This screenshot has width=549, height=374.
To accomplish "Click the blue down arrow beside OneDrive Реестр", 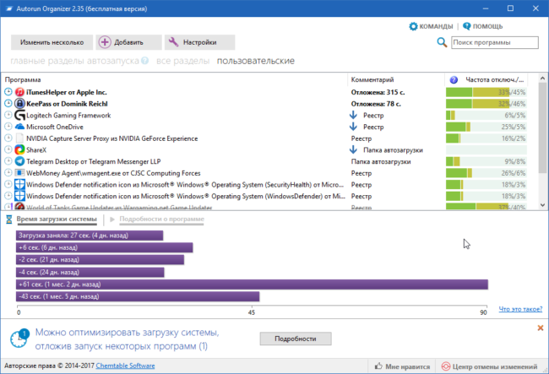I will coord(353,127).
